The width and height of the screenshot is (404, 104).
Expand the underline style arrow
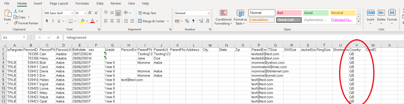(63, 21)
